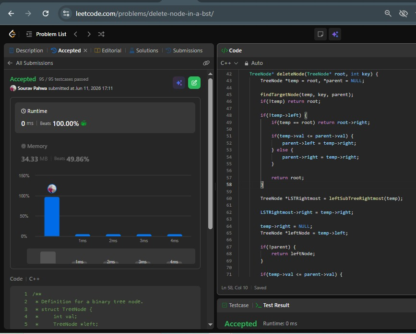Go to the previous problem arrow

click(x=76, y=34)
